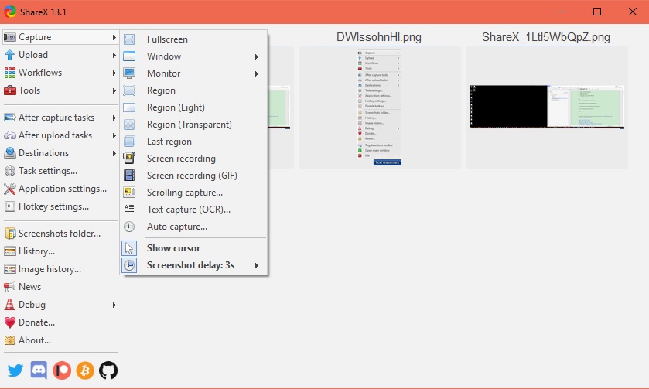This screenshot has height=389, width=649.
Task: Click the Region (Light) icon
Action: 129,107
